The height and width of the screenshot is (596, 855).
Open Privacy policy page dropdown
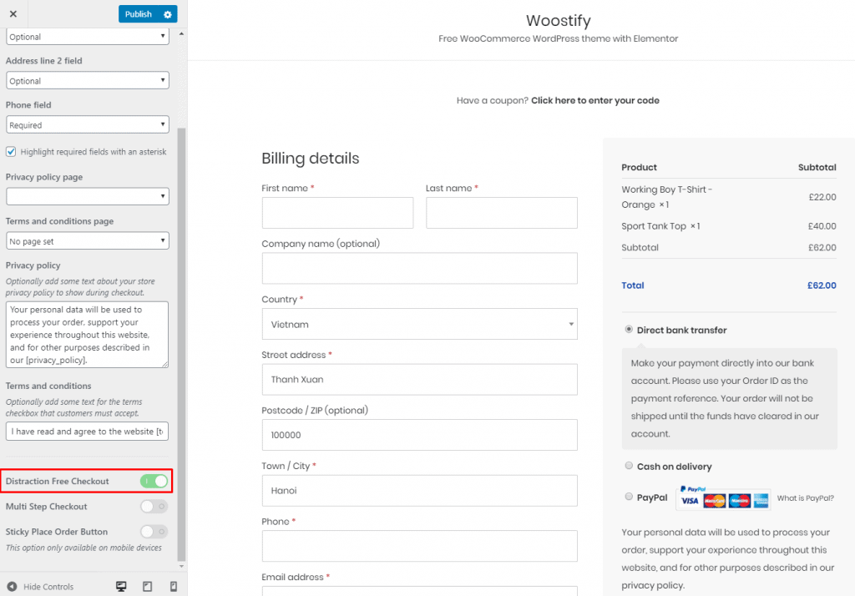tap(87, 196)
